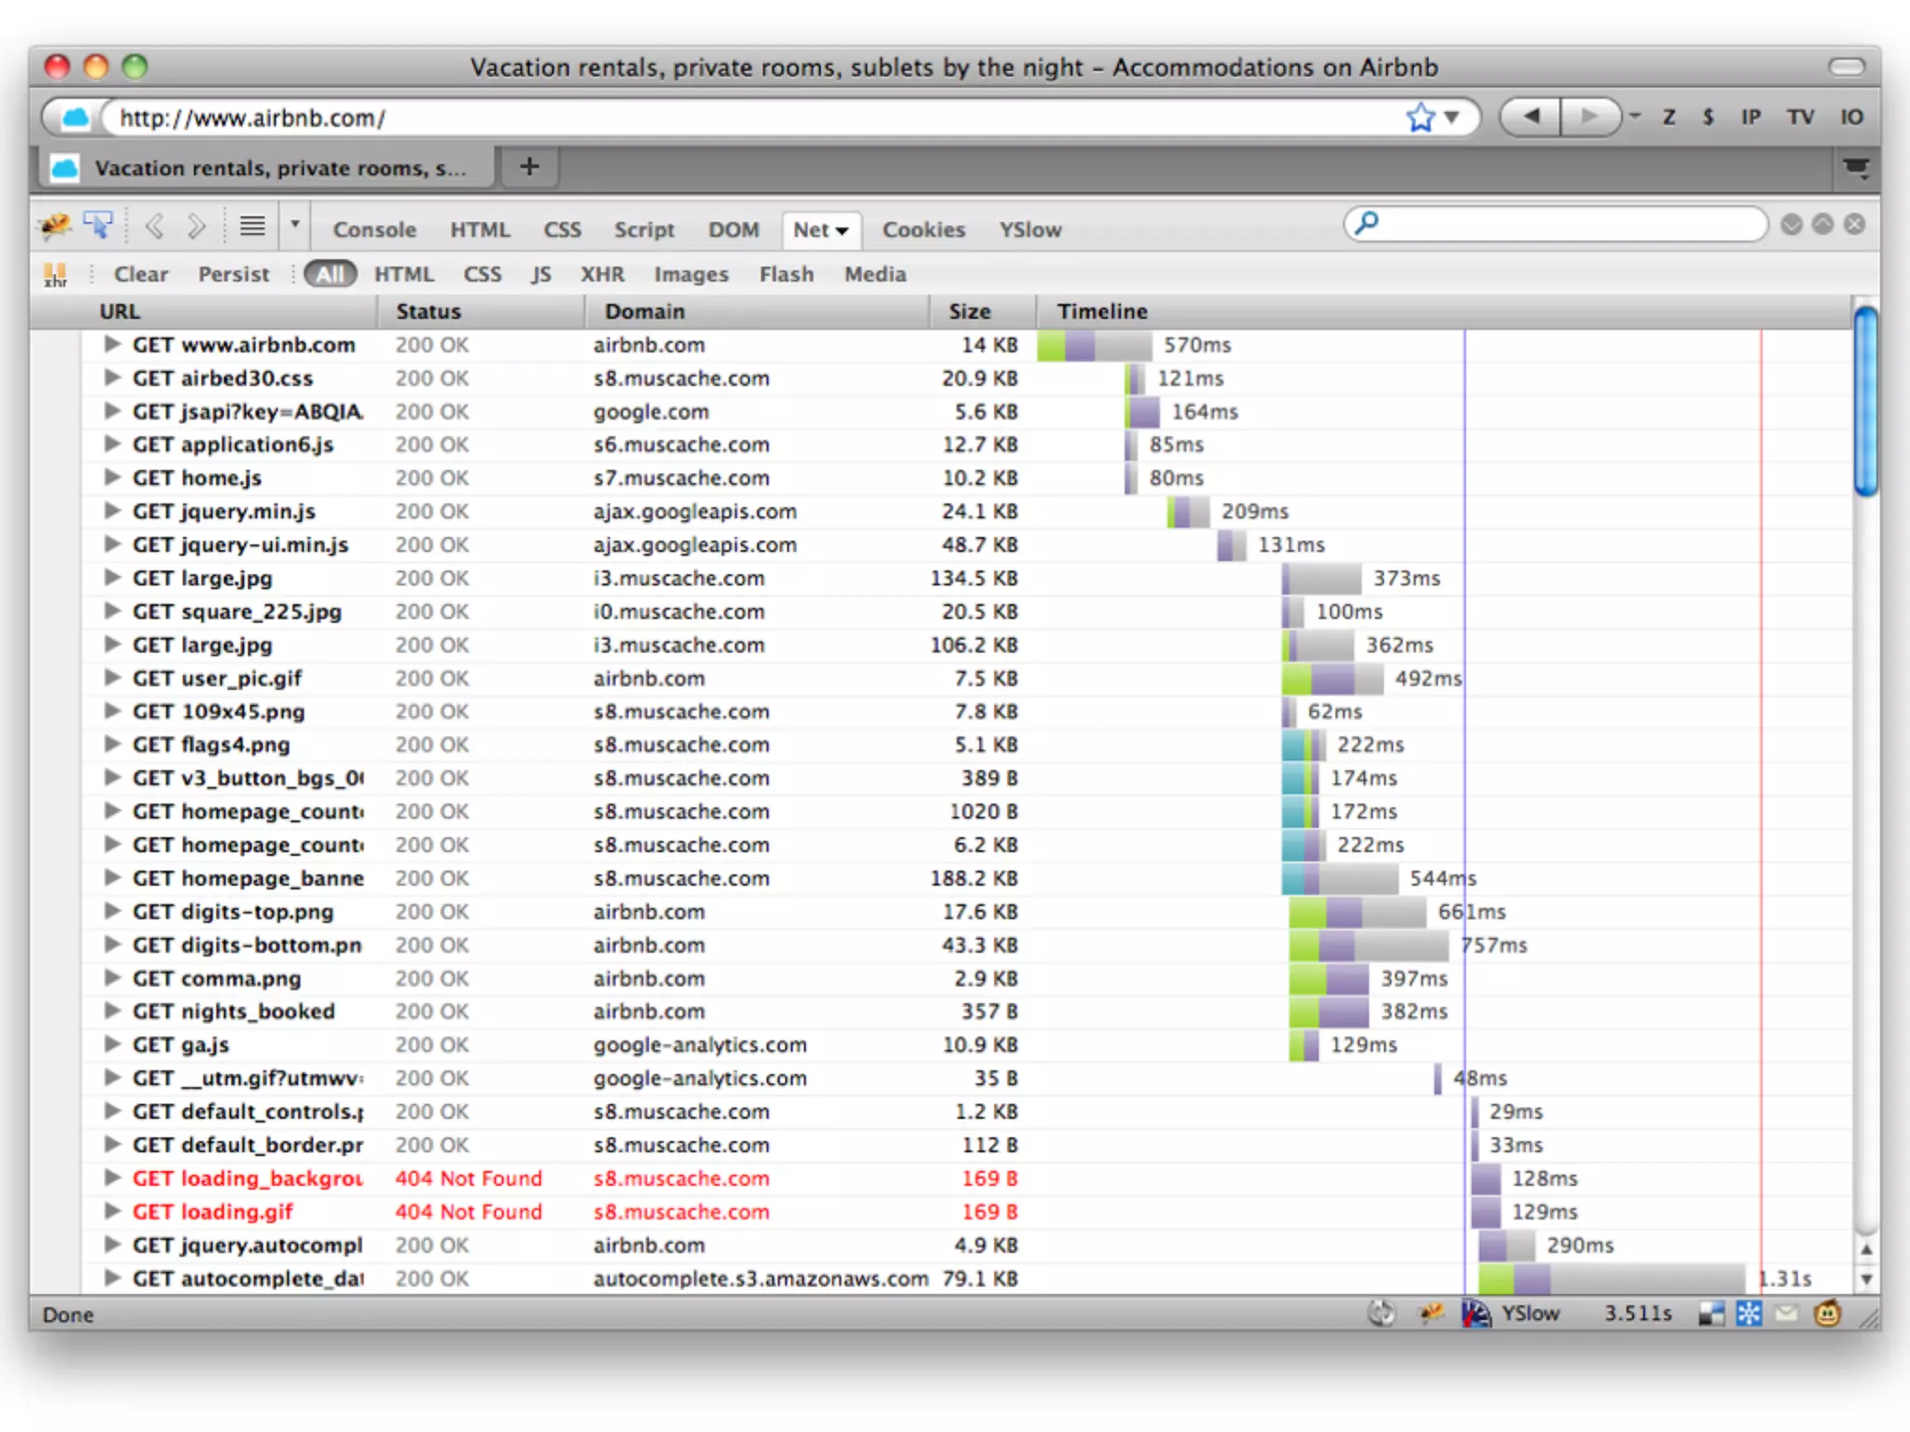Open the Cookies tab
1910x1432 pixels.
(923, 229)
